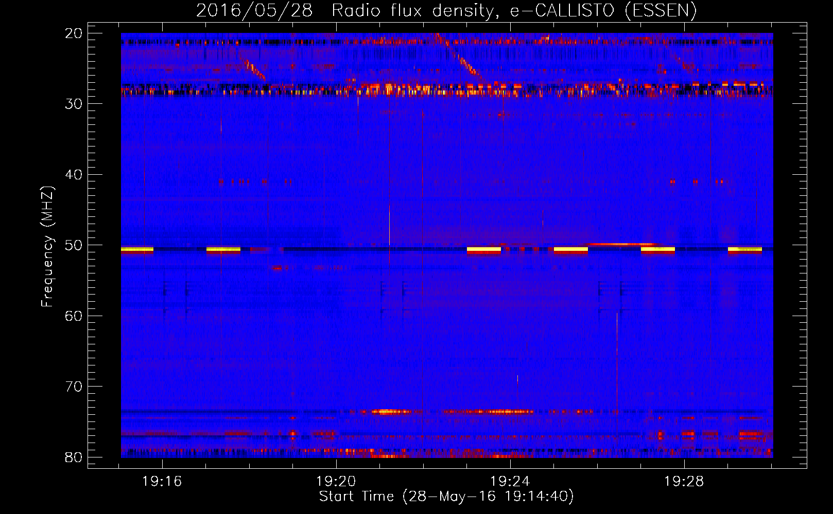Click the "Start Time (28-May-16 19:14:40)" x-axis label
This screenshot has height=514, width=833.
[x=446, y=497]
